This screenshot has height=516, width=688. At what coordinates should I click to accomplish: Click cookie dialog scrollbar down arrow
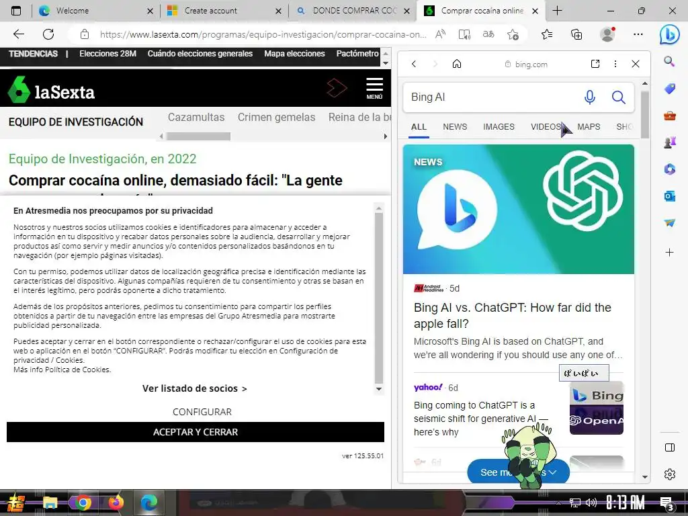(x=379, y=389)
